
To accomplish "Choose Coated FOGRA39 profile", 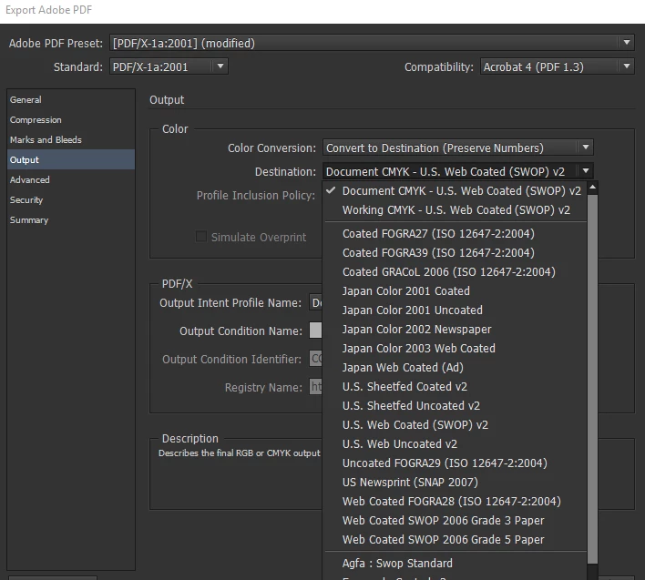I will coord(456,253).
